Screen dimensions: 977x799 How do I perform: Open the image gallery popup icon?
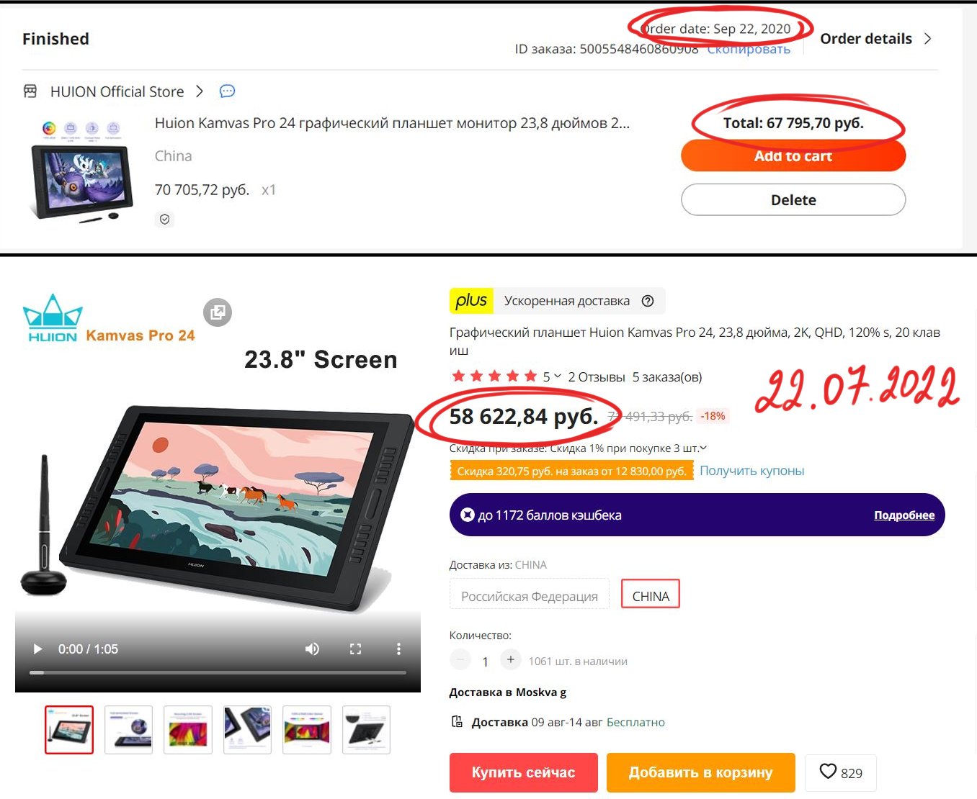pyautogui.click(x=218, y=312)
